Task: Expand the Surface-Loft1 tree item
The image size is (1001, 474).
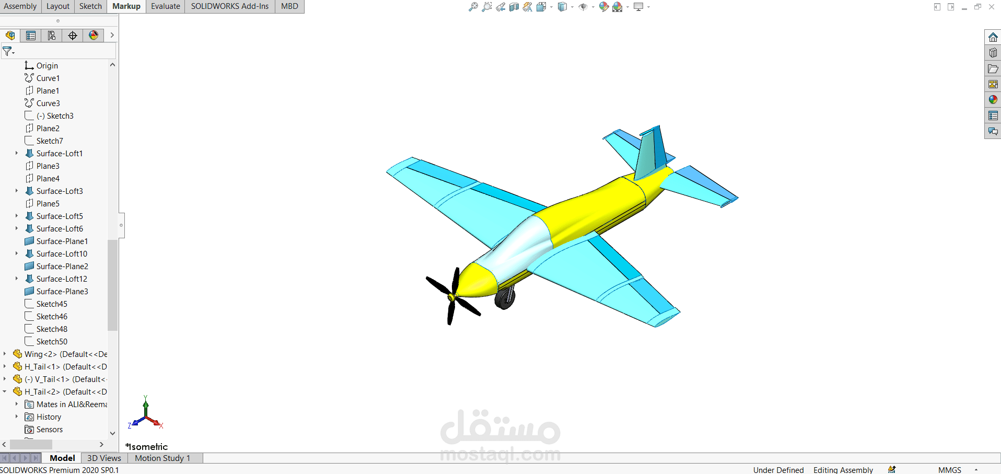Action: point(16,153)
